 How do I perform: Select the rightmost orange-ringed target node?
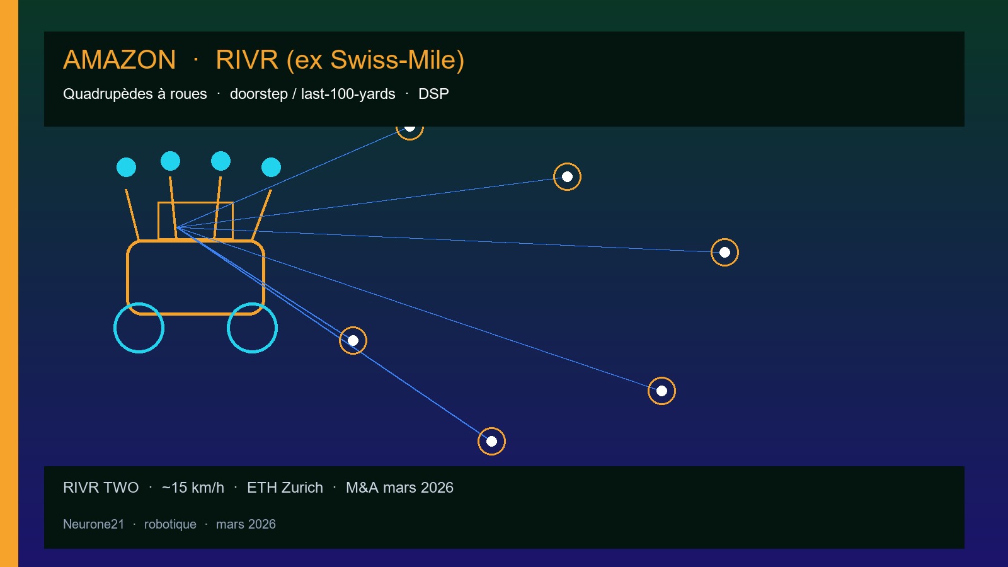724,252
